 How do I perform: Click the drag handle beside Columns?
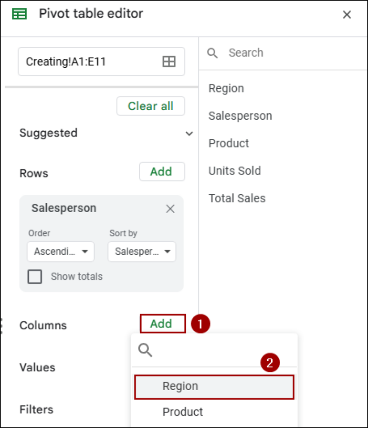point(1,326)
